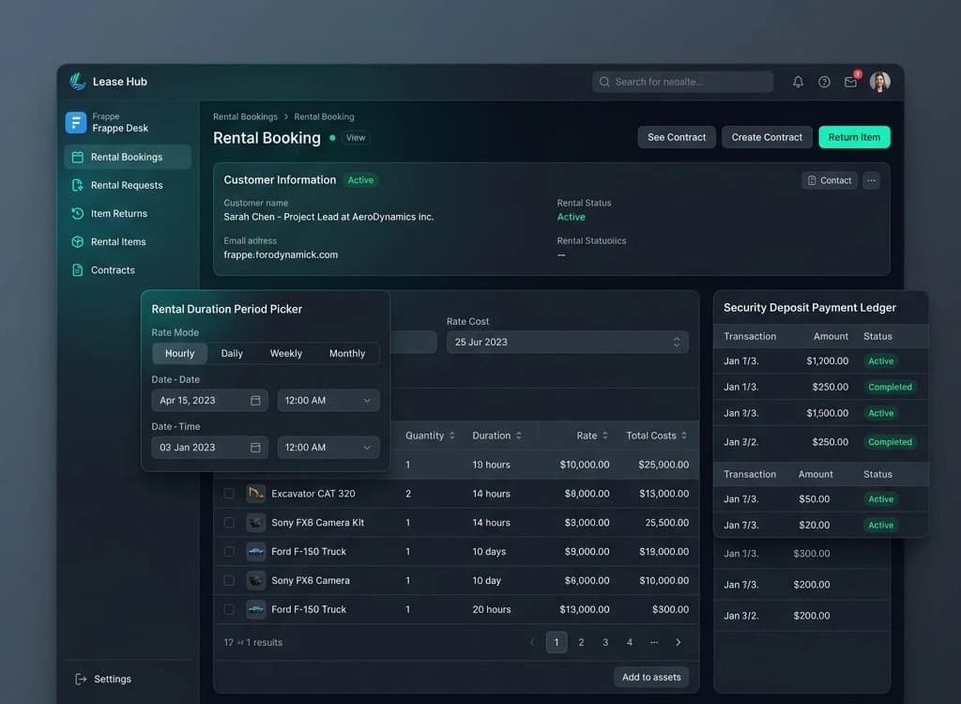961x704 pixels.
Task: Click the See Contract button
Action: pos(677,137)
